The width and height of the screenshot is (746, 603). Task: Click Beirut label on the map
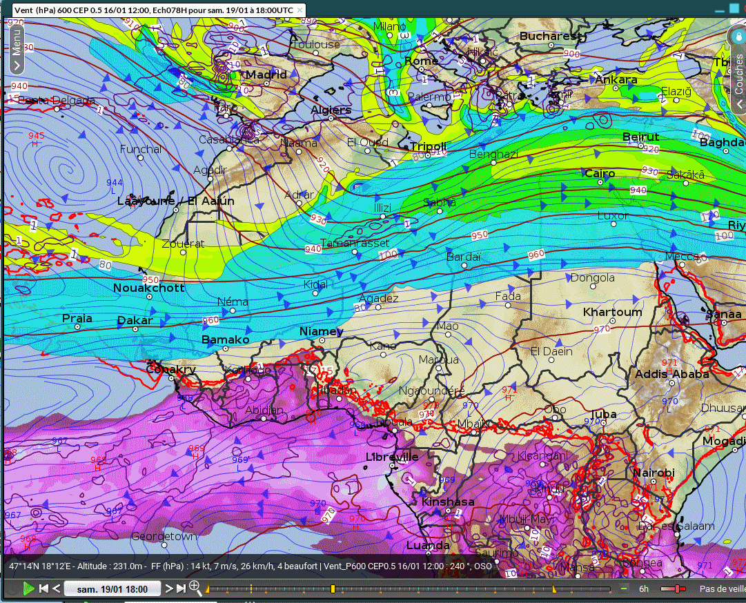[640, 137]
